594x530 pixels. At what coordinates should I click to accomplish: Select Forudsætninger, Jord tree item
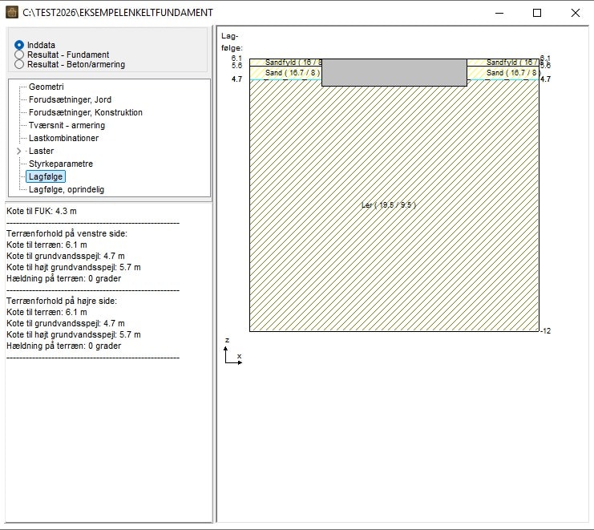[x=70, y=99]
